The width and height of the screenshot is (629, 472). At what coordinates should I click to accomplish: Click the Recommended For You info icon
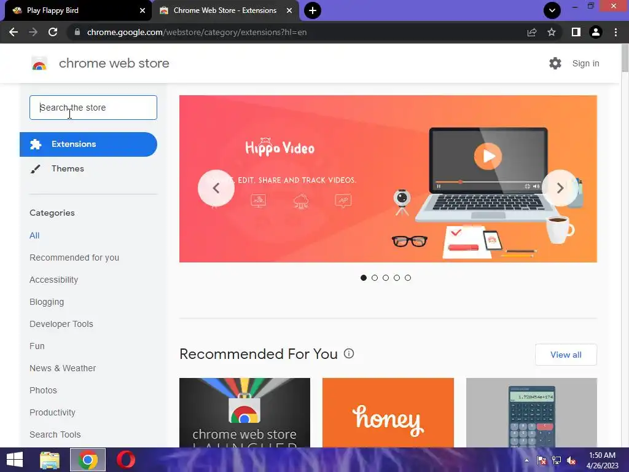[x=349, y=353]
